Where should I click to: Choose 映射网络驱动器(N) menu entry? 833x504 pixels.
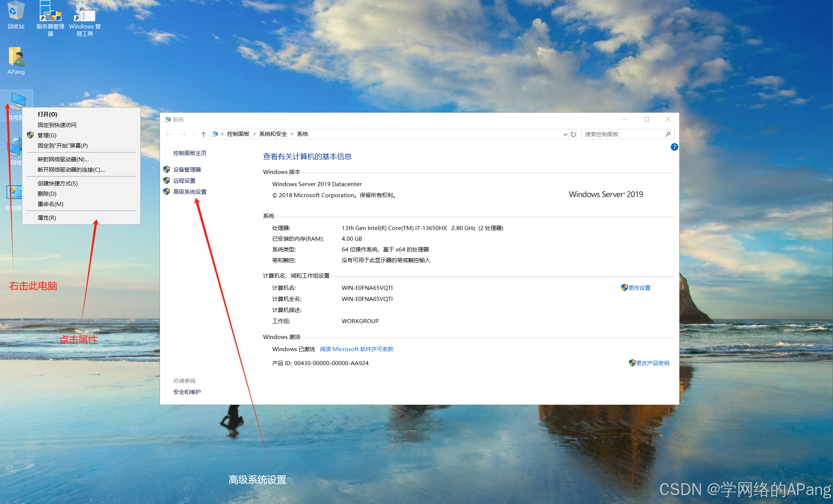pyautogui.click(x=63, y=159)
